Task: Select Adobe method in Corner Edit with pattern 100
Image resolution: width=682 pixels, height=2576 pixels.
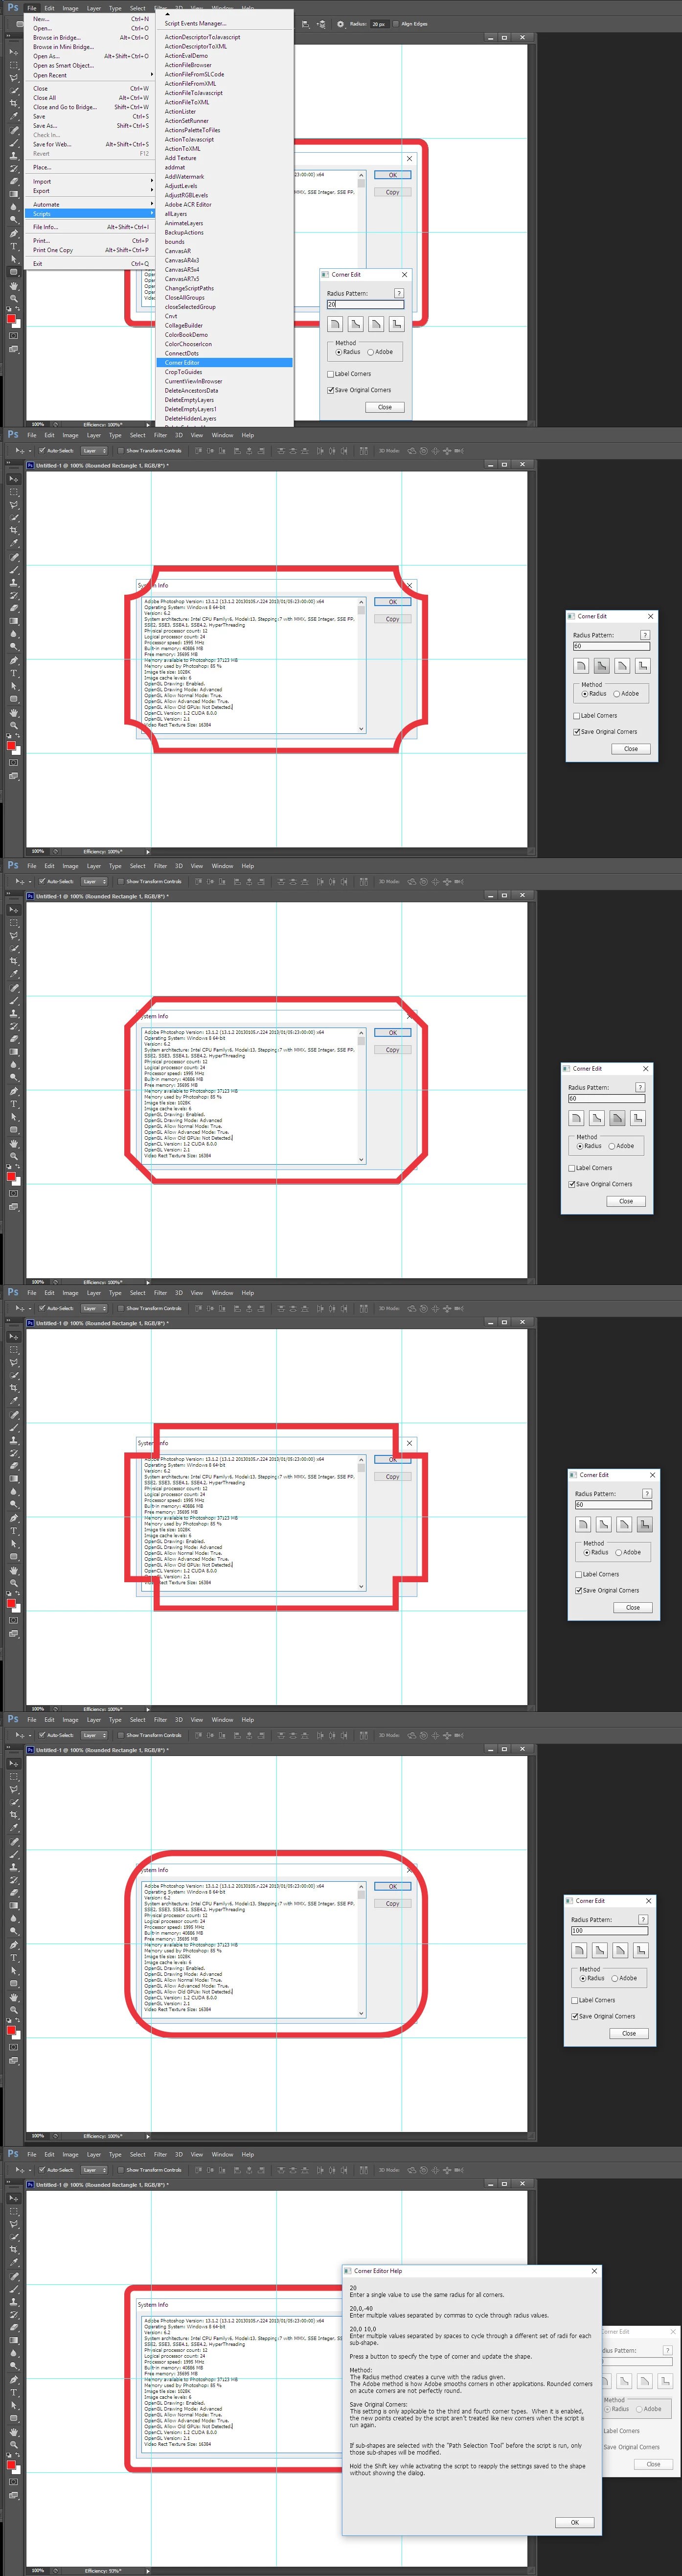Action: (624, 1978)
